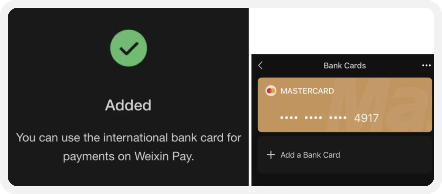Click the dark checkmark inside green circle

[129, 49]
